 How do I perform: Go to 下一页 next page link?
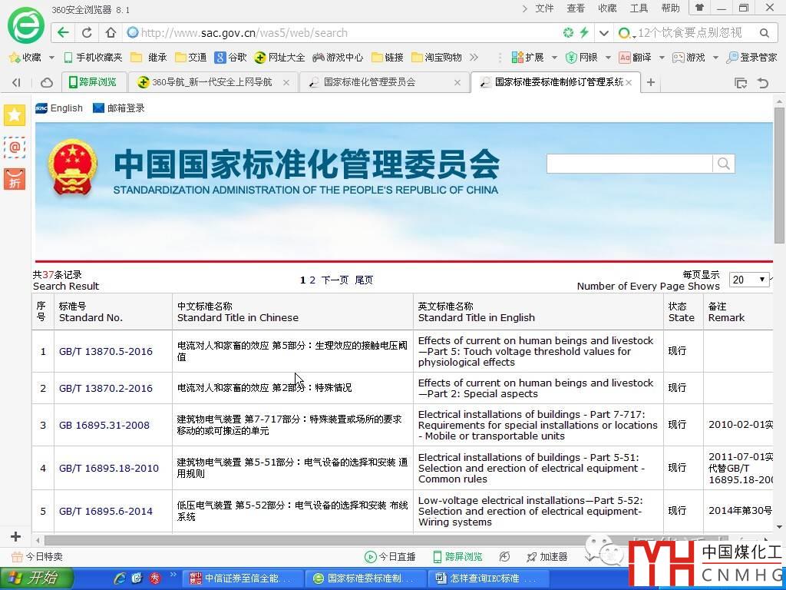(335, 280)
